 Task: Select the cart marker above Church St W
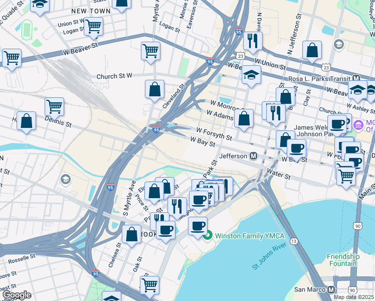click(x=151, y=52)
